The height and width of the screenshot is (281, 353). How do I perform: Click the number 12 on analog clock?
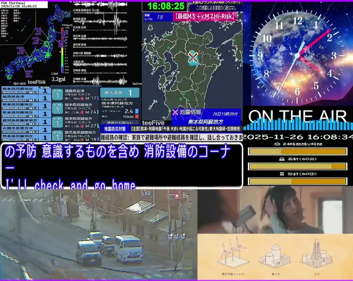tap(297, 21)
